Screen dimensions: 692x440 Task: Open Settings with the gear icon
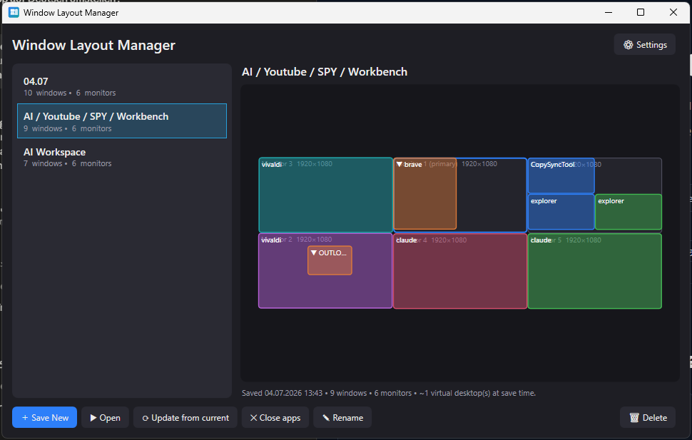coord(628,45)
